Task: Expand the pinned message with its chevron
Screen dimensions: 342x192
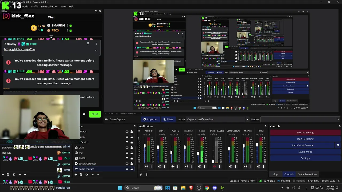Action: (96, 51)
